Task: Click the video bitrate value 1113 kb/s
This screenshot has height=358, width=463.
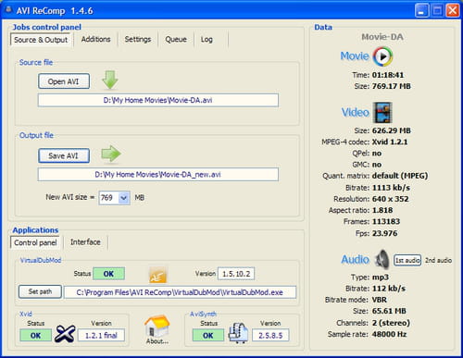Action: pyautogui.click(x=391, y=188)
